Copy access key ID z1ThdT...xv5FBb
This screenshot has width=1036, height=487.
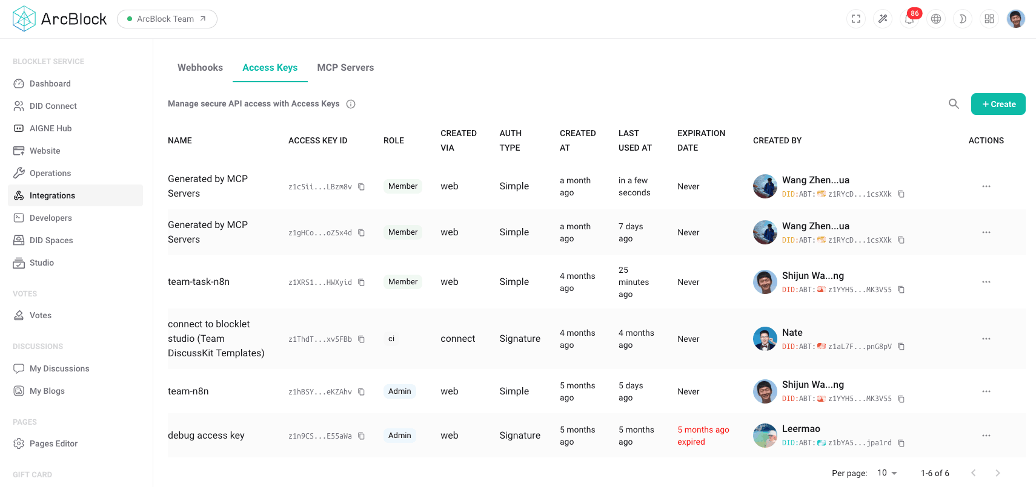[361, 339]
